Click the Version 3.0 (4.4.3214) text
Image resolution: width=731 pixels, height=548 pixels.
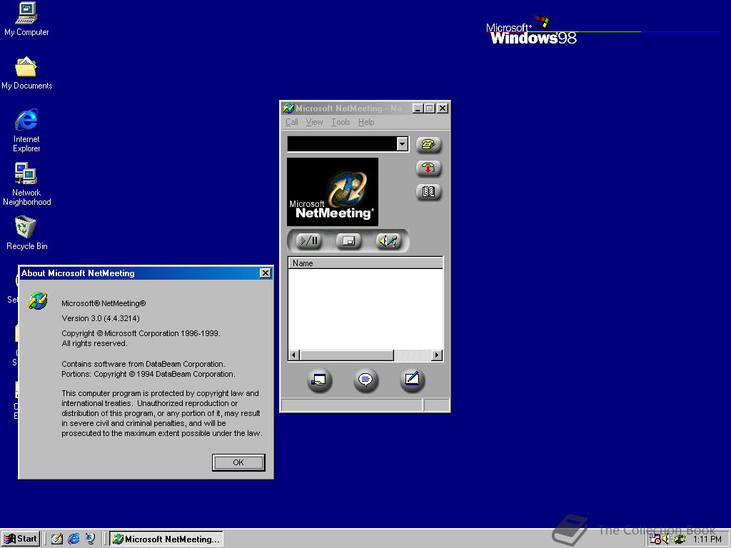[x=101, y=318]
